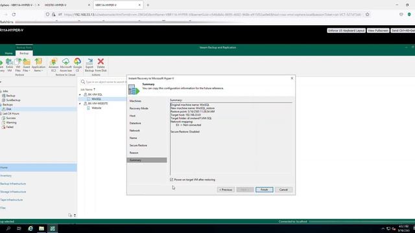This screenshot has width=415, height=233.
Task: Select BK-VM-SQL job row
Action: click(95, 94)
